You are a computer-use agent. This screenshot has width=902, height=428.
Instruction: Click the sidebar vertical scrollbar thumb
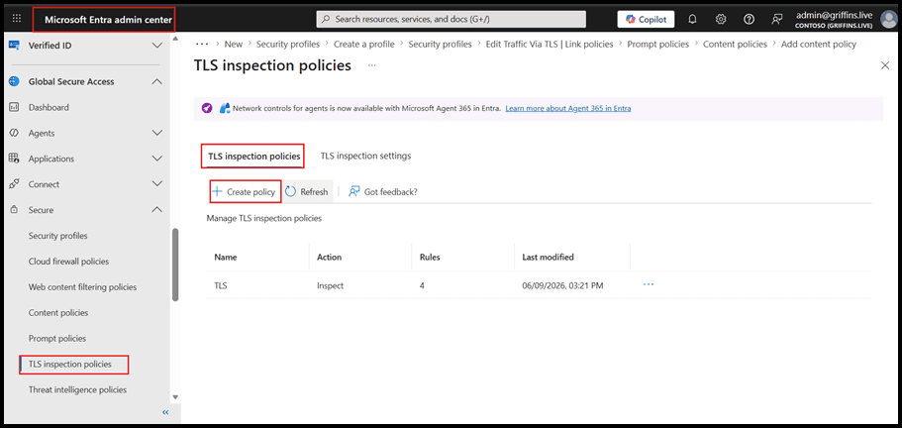pos(175,265)
